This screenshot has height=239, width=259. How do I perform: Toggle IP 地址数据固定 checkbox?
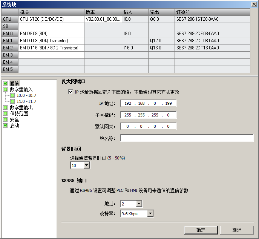(70, 92)
